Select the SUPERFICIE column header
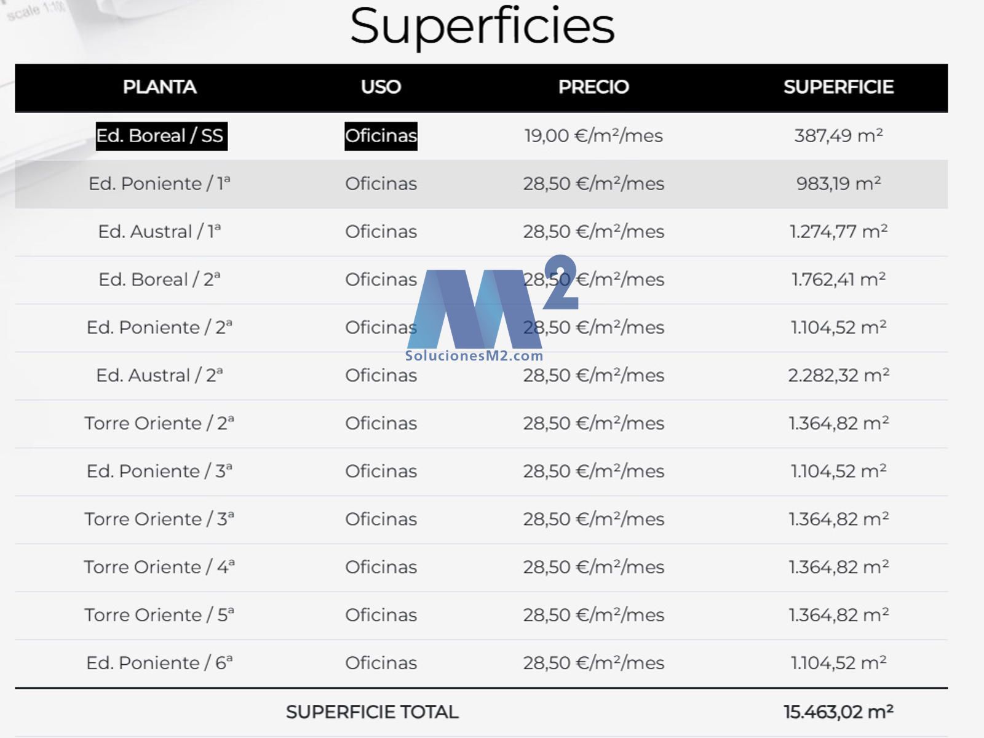Viewport: 984px width, 738px height. (838, 87)
